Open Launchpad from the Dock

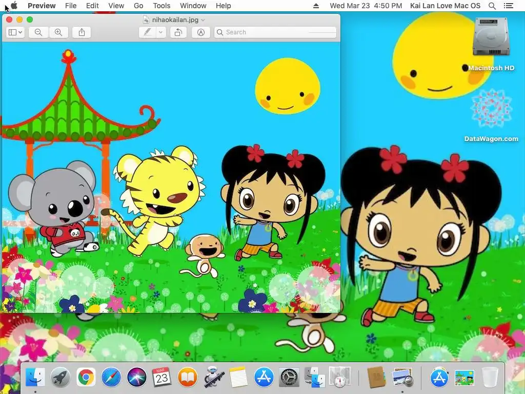click(x=60, y=377)
